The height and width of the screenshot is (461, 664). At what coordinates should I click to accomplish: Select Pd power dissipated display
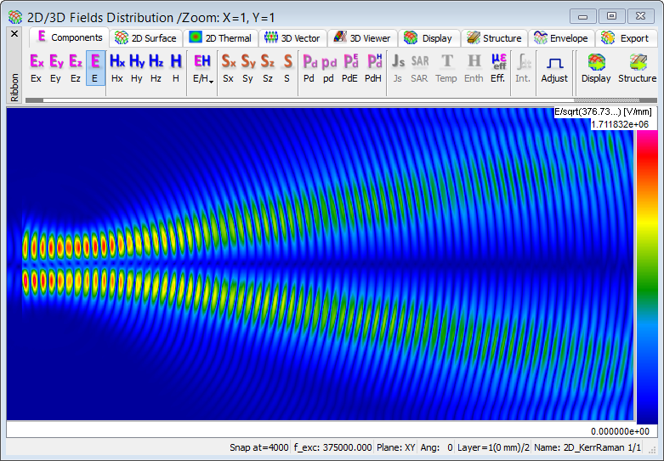click(309, 67)
